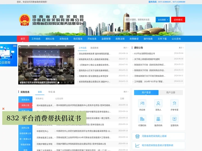Open the 工作动态 navigation menu item
This screenshot has height=151, width=202.
(36, 39)
